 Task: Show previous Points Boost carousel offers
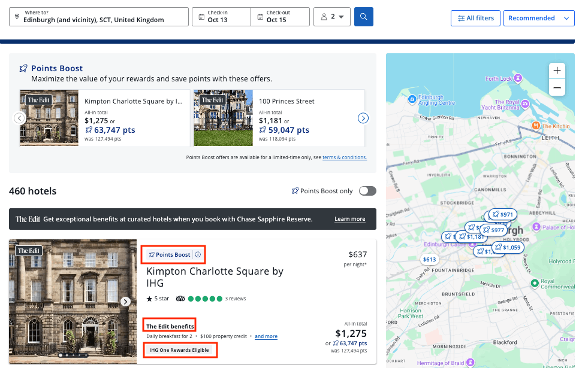click(x=19, y=118)
